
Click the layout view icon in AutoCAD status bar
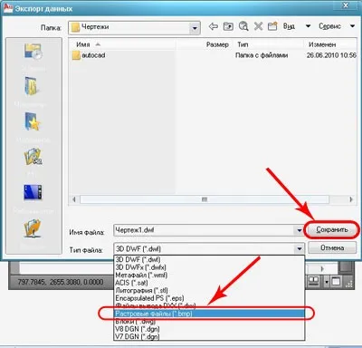click(314, 282)
